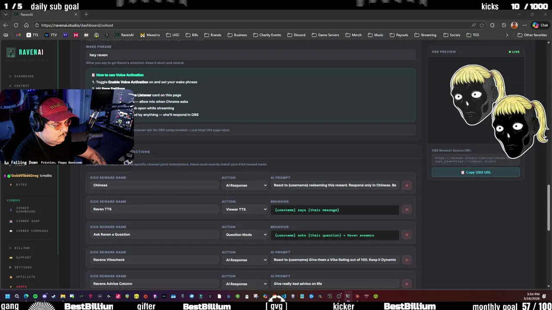Remove the Raven TTS reward row
Image resolution: width=552 pixels, height=310 pixels.
click(406, 210)
